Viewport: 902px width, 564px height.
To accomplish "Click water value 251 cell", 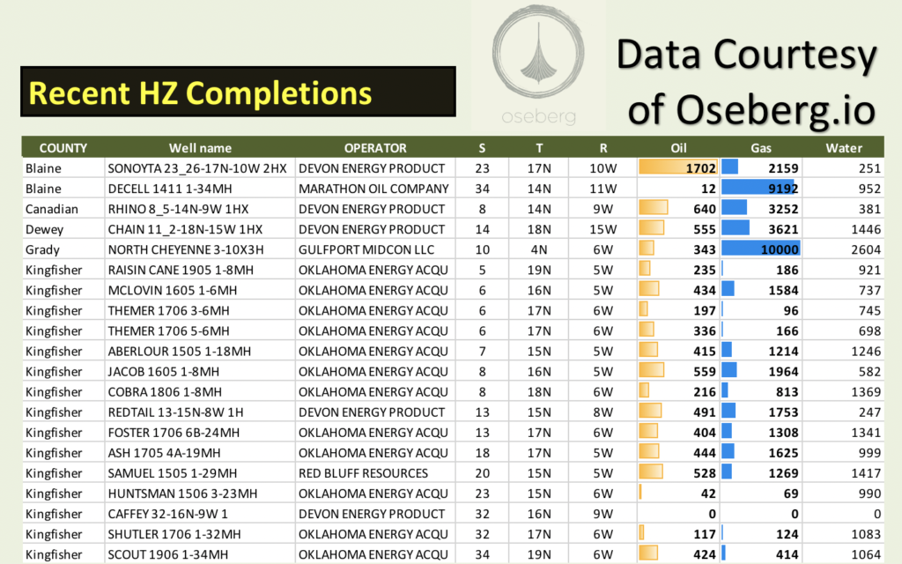I will click(843, 168).
